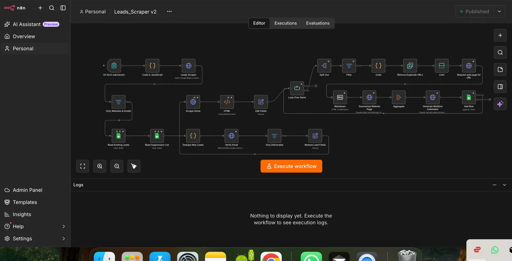Select the Editor tab
This screenshot has height=261, width=512.
[259, 23]
